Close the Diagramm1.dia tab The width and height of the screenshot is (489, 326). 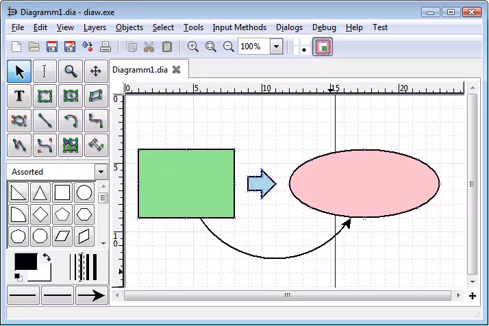177,70
